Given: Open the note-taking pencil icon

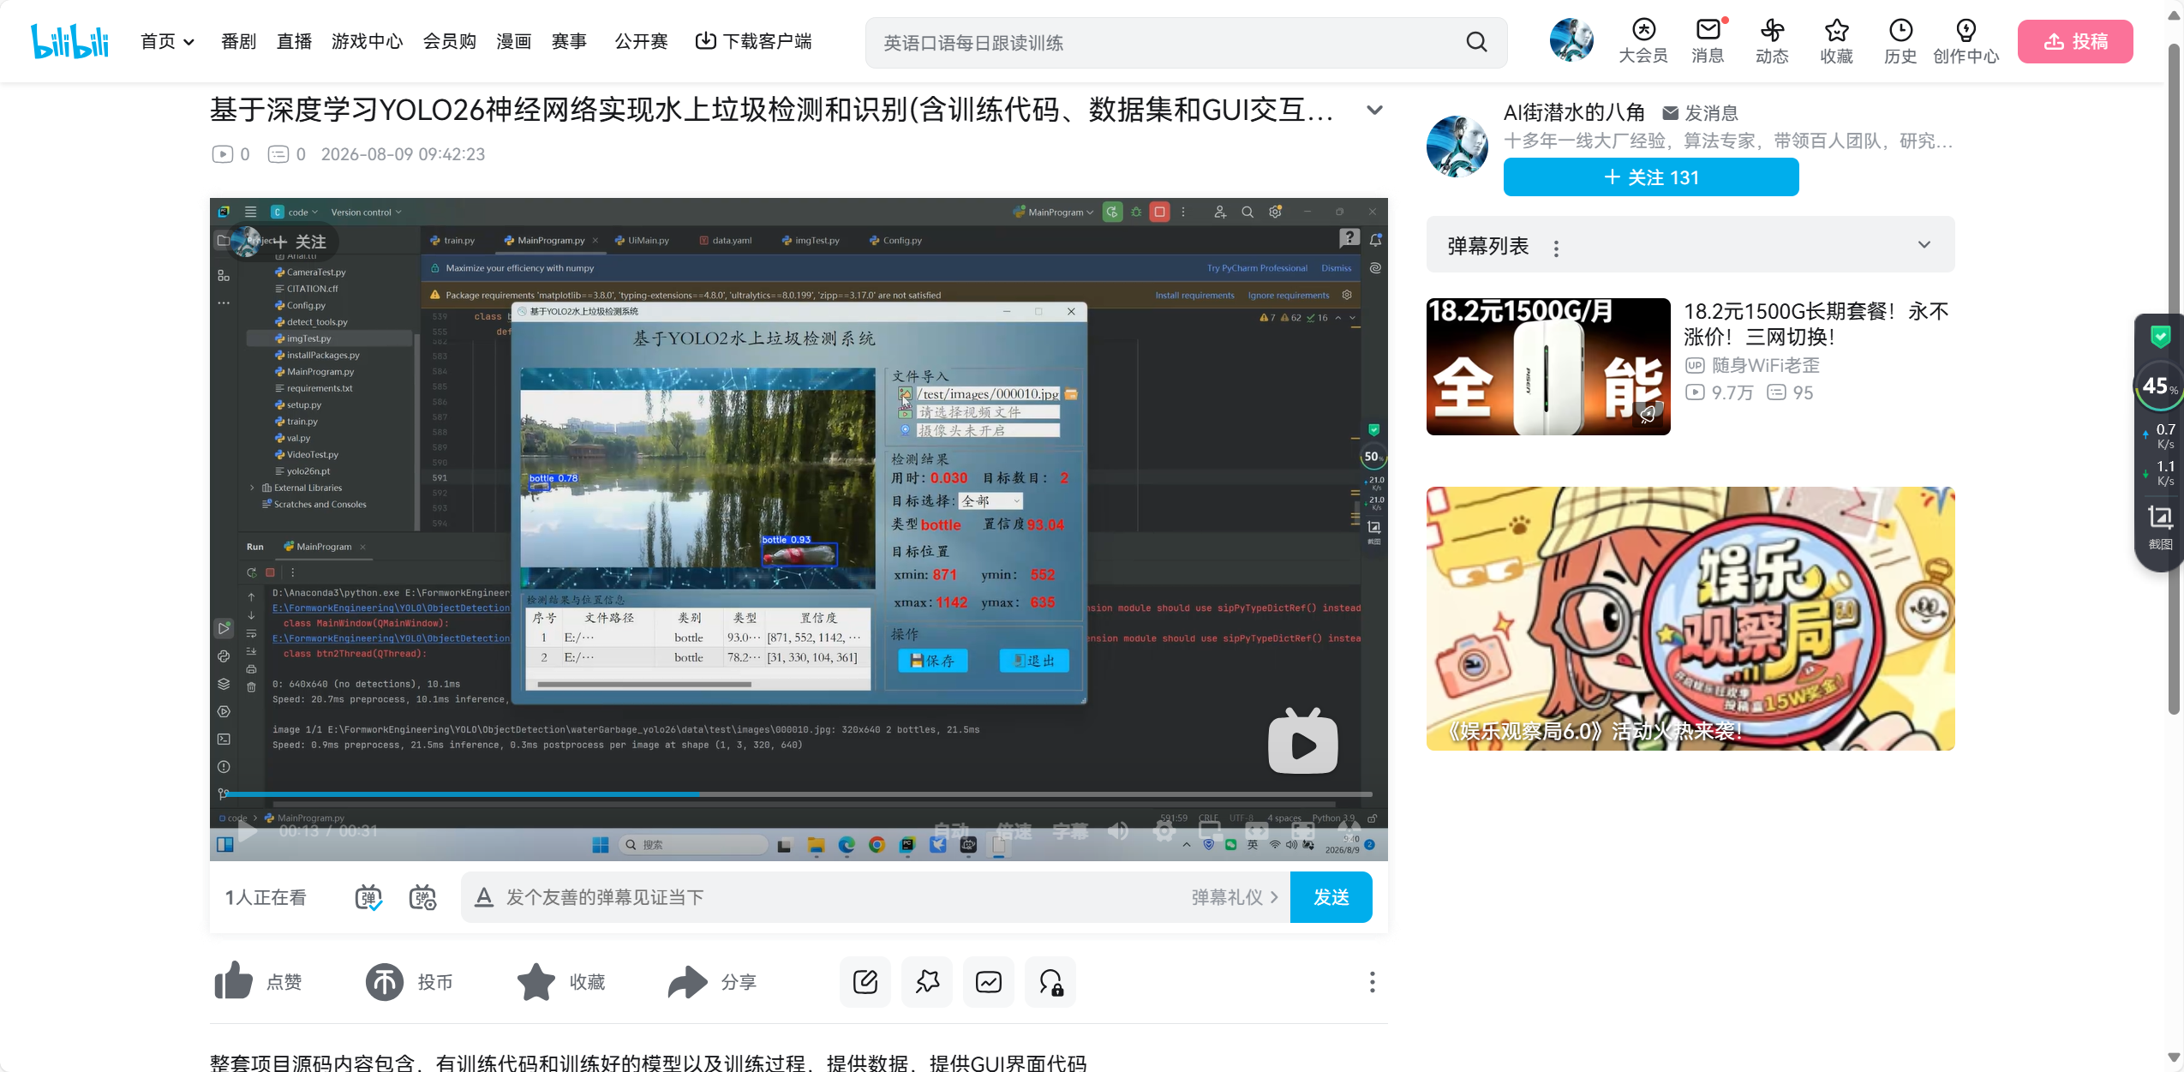Looking at the screenshot, I should click(865, 981).
